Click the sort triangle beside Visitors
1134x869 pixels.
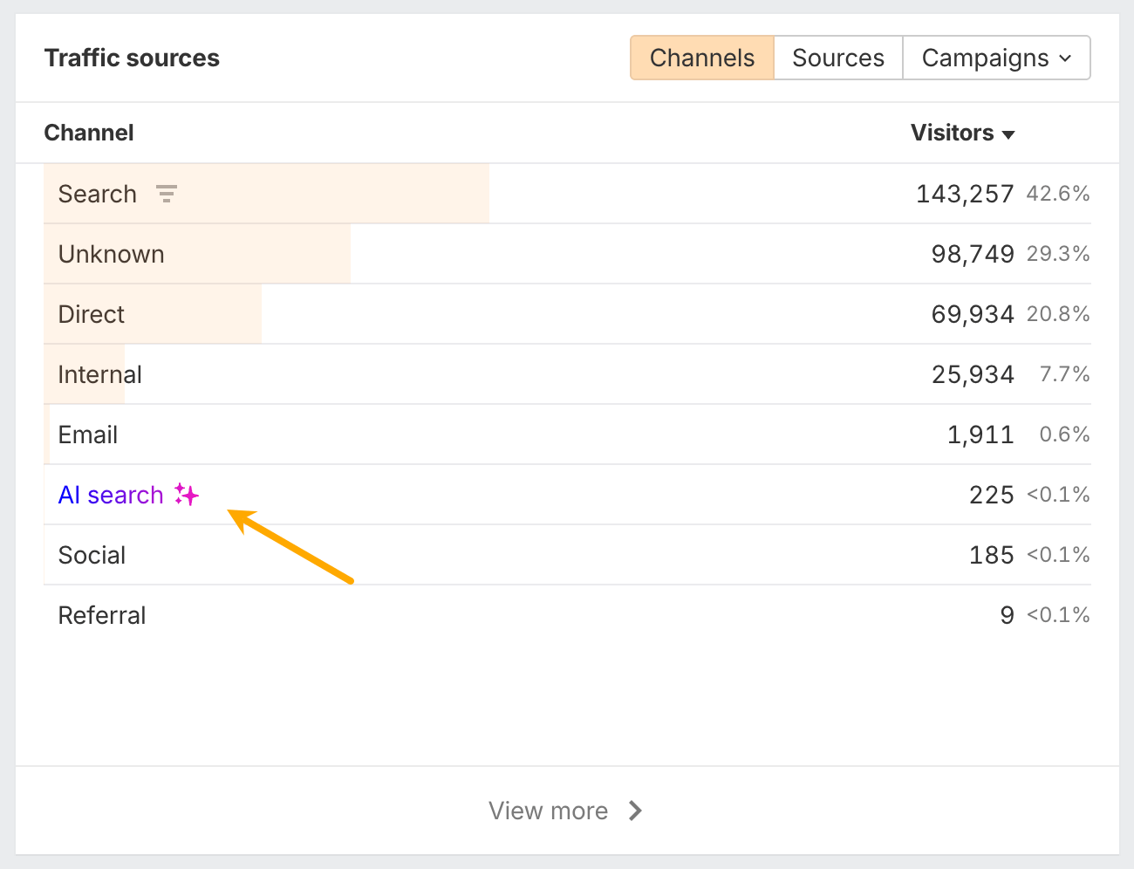[1008, 134]
